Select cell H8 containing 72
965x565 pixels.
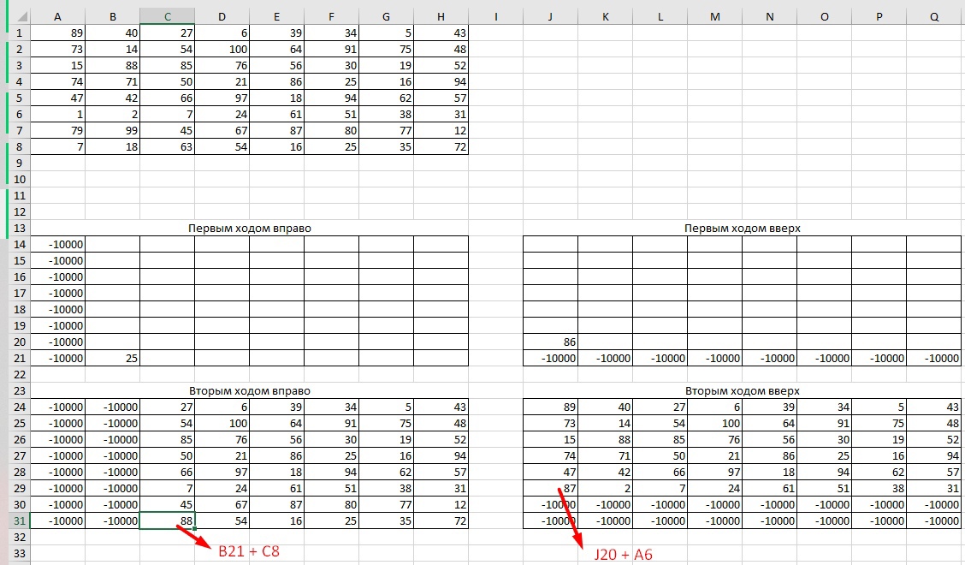(441, 146)
